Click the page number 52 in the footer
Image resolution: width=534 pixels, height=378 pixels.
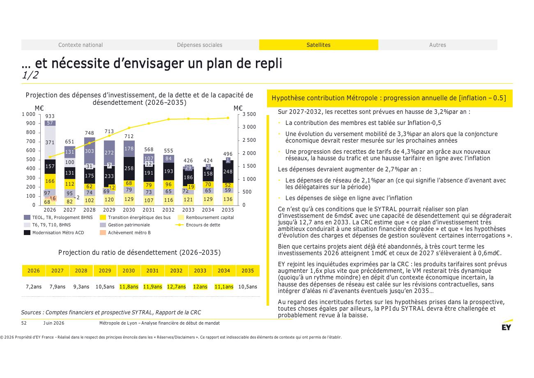[x=24, y=323]
